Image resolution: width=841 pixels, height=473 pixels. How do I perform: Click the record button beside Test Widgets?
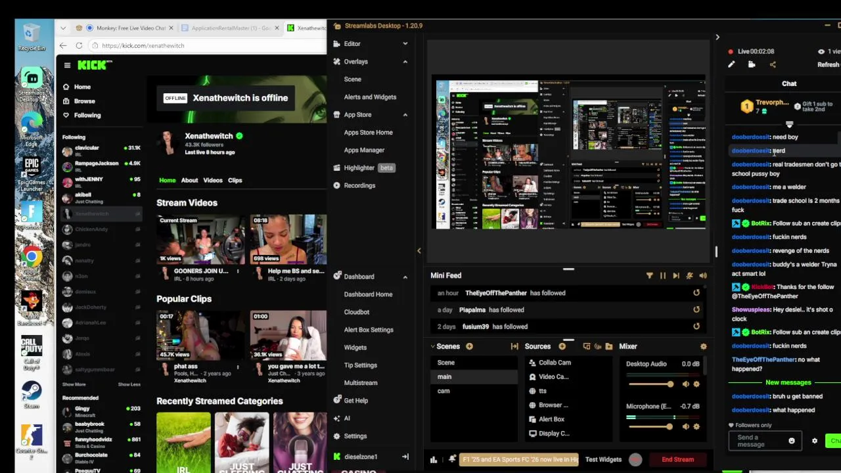[x=635, y=460]
